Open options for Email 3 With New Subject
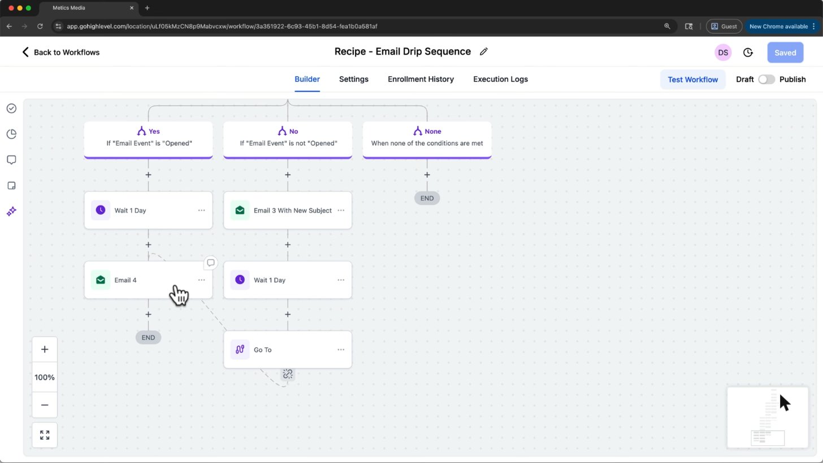Image resolution: width=823 pixels, height=463 pixels. pos(341,211)
